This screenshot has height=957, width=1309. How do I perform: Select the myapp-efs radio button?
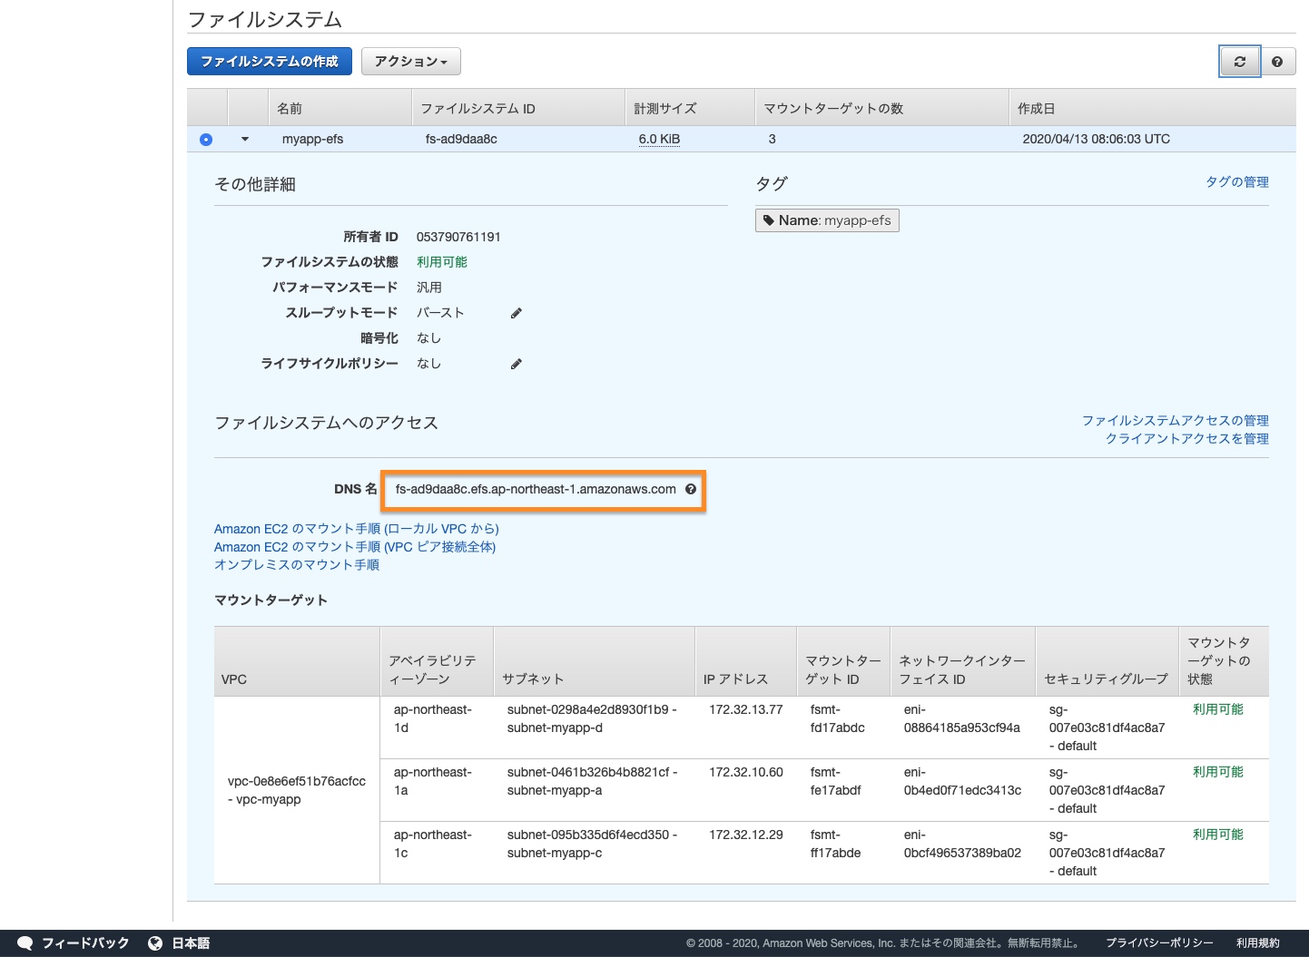pyautogui.click(x=206, y=140)
